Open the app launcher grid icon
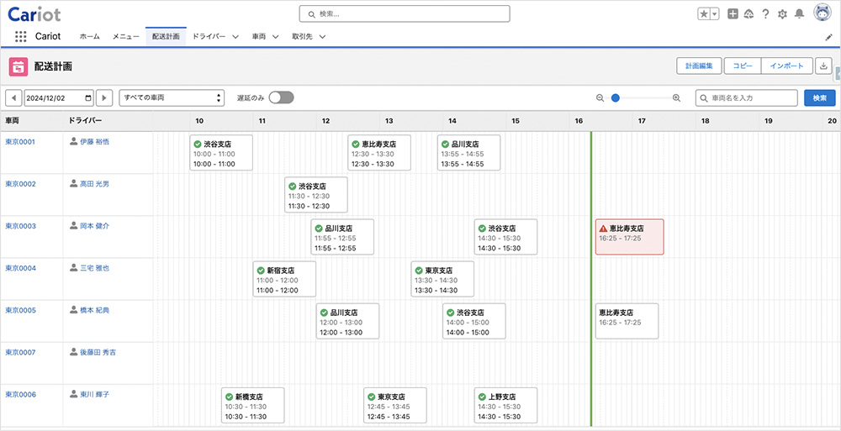Image resolution: width=841 pixels, height=431 pixels. (20, 36)
